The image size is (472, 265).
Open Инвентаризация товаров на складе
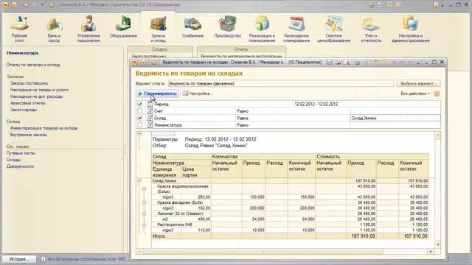44,128
